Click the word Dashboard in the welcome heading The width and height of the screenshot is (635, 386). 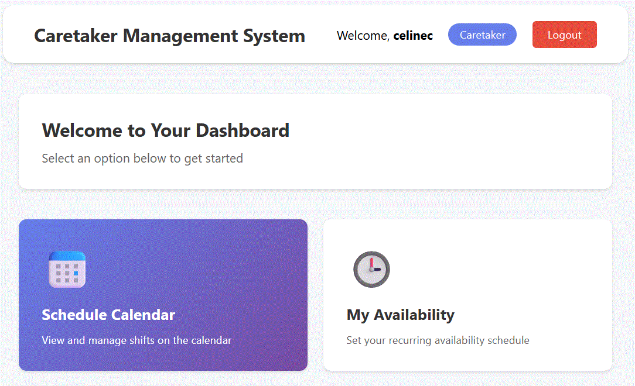(243, 130)
